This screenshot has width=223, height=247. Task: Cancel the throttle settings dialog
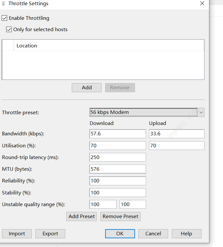[x=153, y=234]
